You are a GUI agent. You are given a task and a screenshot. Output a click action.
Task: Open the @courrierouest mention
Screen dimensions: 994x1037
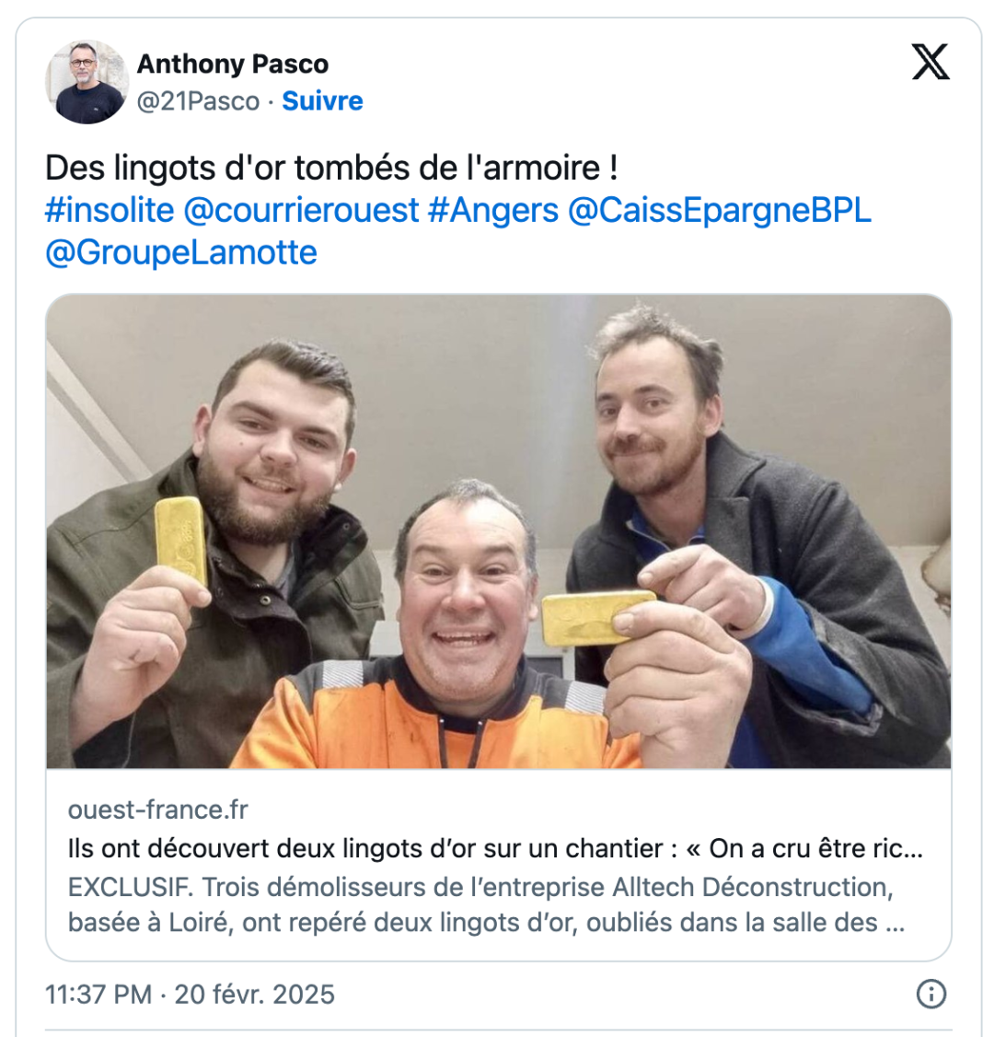(301, 210)
